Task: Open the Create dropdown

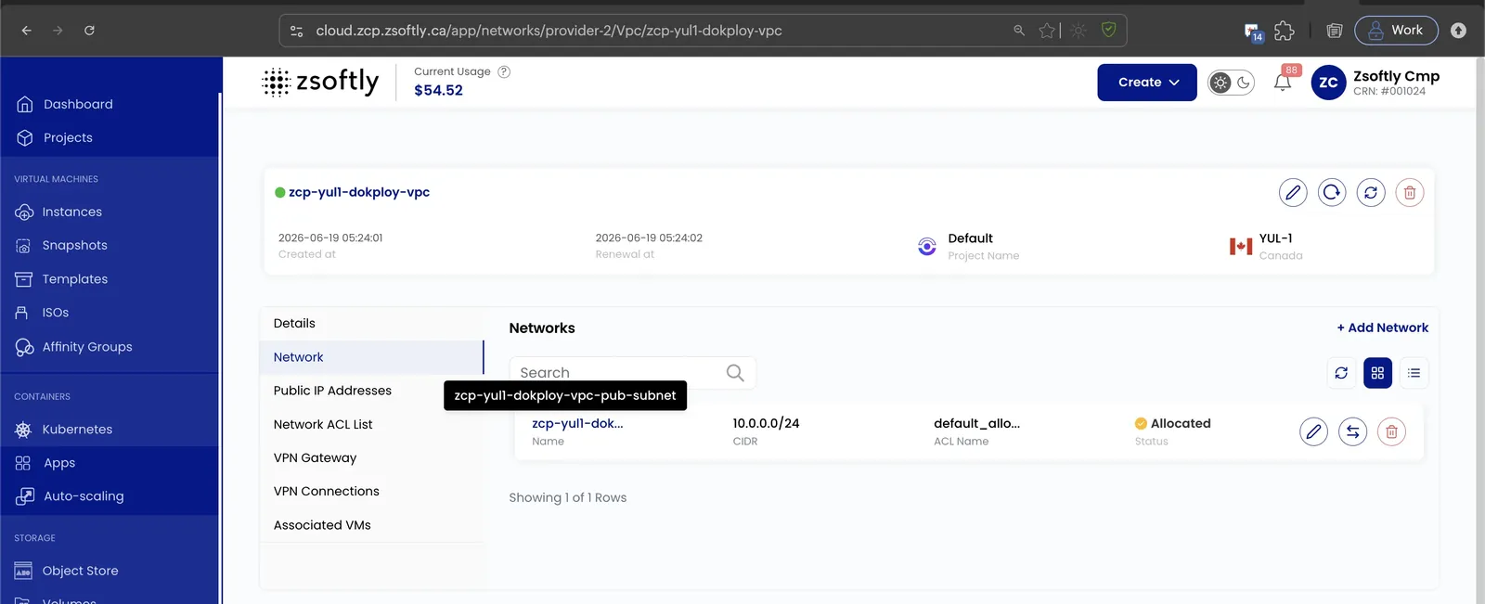Action: (1147, 83)
